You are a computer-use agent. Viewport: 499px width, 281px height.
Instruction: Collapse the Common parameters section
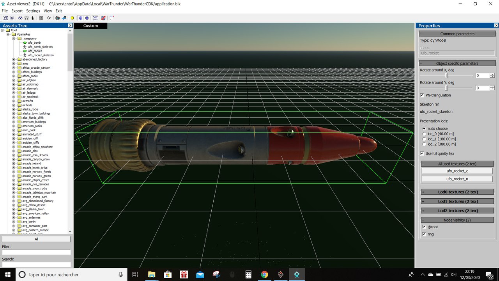(x=457, y=34)
